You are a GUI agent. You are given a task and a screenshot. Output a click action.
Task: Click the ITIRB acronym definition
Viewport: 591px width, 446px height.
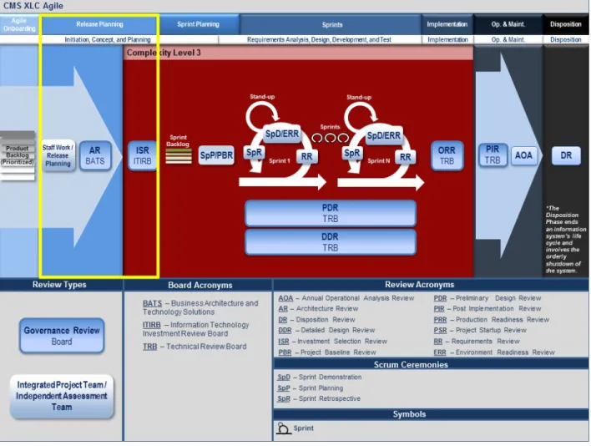pyautogui.click(x=195, y=329)
